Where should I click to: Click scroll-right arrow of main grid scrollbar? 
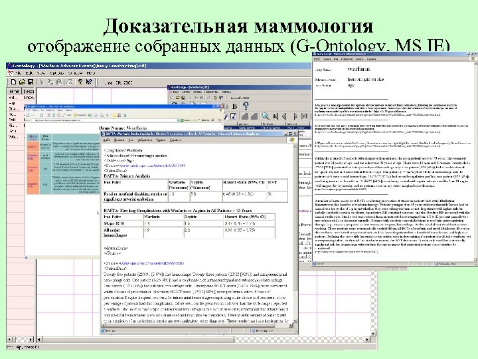click(x=368, y=340)
